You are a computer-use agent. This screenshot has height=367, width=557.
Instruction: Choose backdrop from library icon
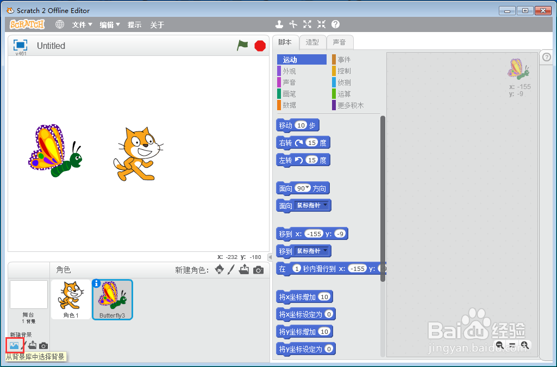point(14,345)
